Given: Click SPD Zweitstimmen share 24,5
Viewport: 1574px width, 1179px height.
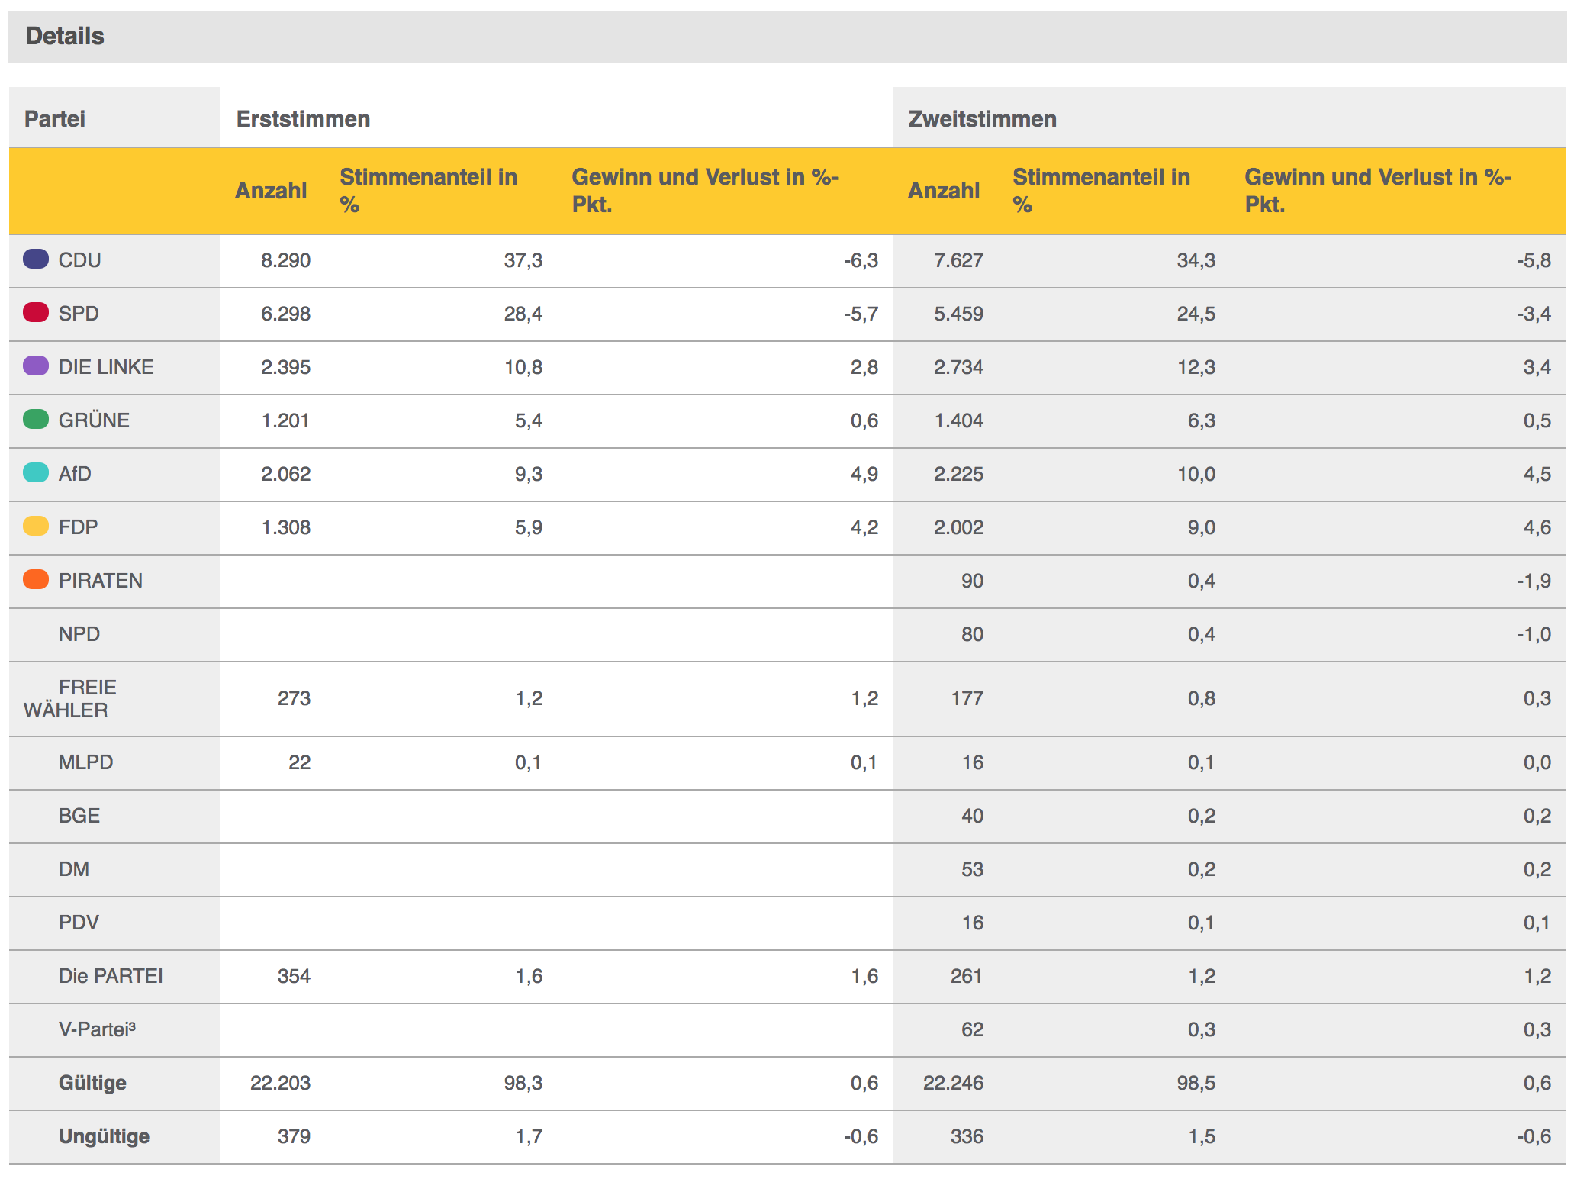Looking at the screenshot, I should pos(1196,314).
